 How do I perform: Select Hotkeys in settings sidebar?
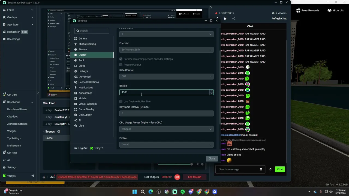pos(83,71)
